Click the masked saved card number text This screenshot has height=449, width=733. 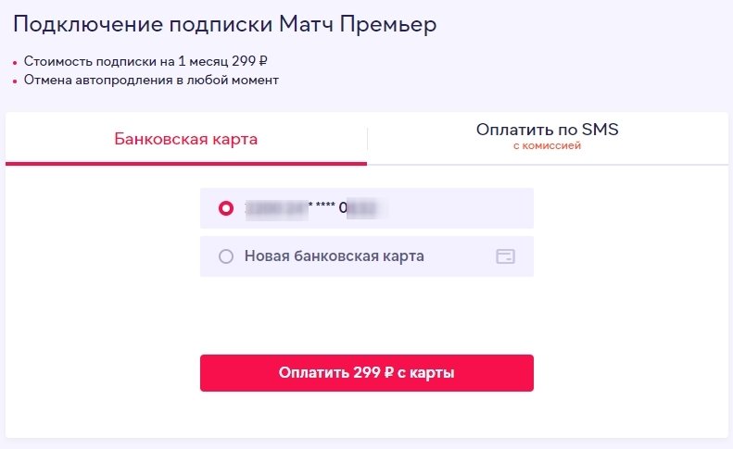coord(315,208)
